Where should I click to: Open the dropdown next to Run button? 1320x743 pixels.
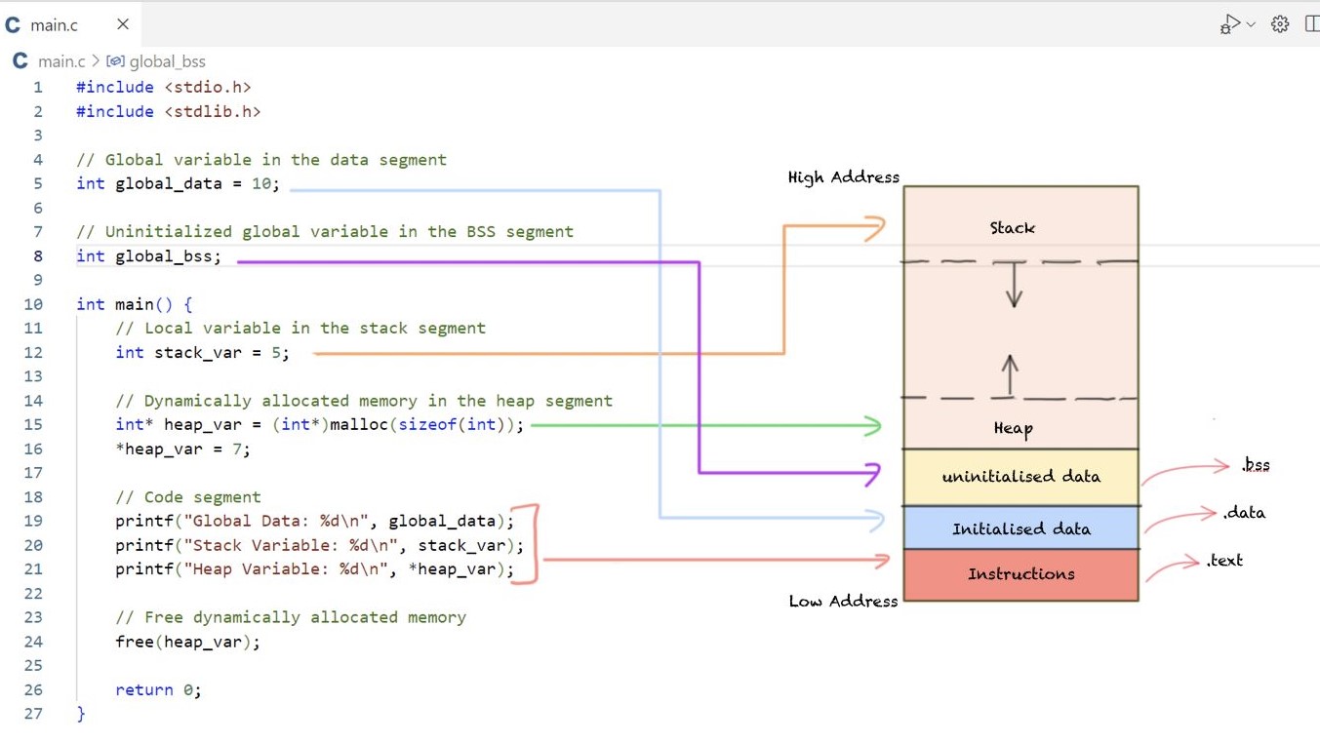1252,24
